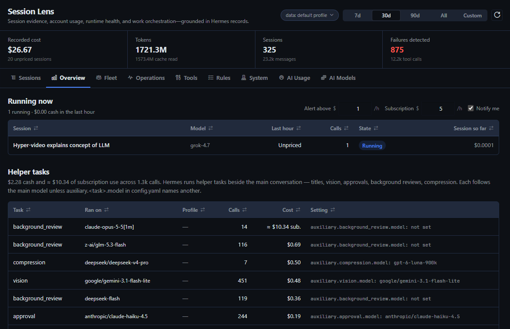Sort running table by Session column icon

point(36,128)
